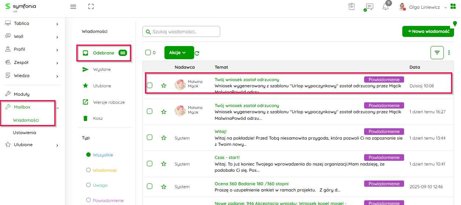Click the purple Powiadomienie tag on first message

384,79
